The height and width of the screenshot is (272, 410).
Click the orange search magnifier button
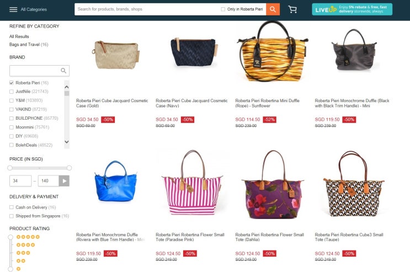click(x=273, y=9)
